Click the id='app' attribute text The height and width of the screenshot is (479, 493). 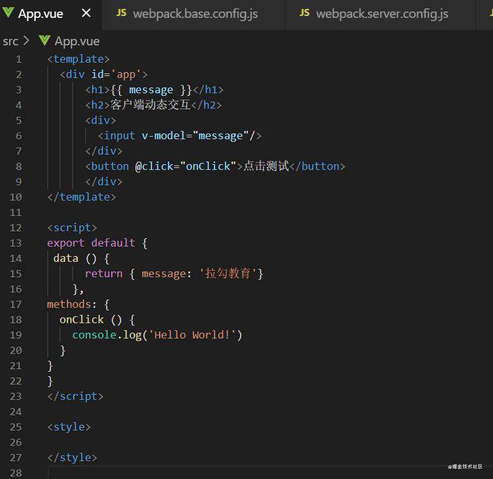[x=116, y=75]
